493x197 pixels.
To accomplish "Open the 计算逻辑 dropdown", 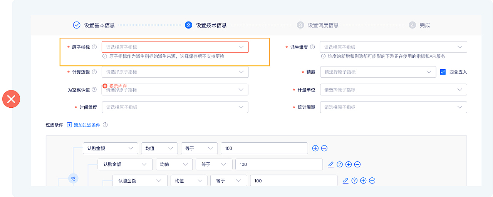I will click(x=175, y=72).
